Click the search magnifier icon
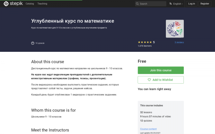215x134 pixels. point(137,4)
